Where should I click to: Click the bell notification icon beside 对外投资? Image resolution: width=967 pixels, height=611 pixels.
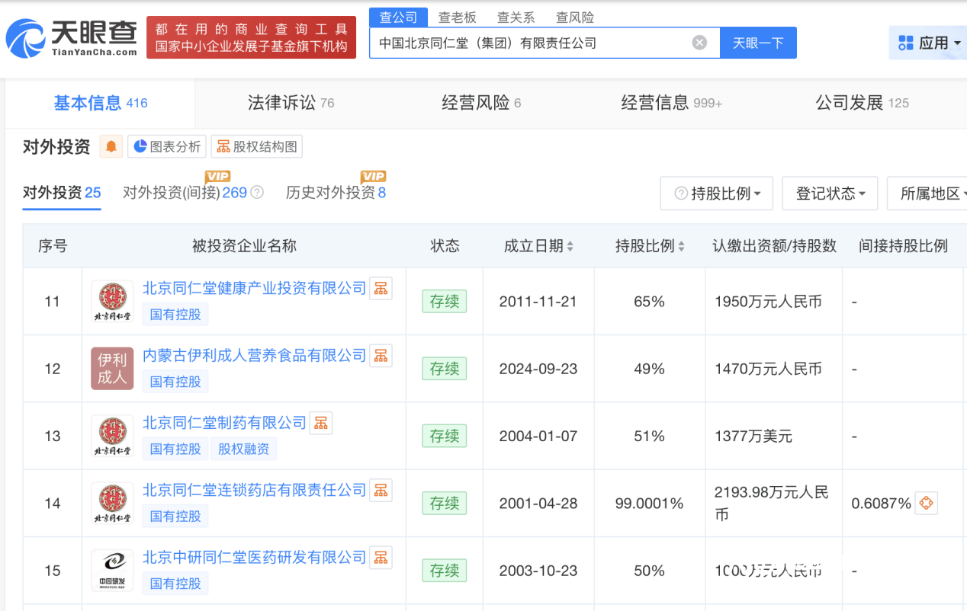pos(112,147)
